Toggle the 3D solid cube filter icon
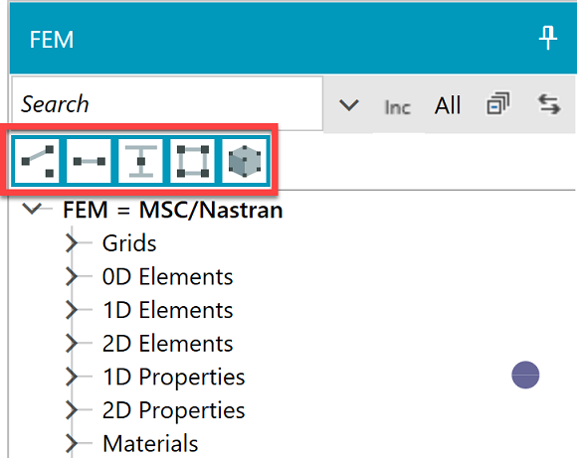This screenshot has height=458, width=577. 245,161
